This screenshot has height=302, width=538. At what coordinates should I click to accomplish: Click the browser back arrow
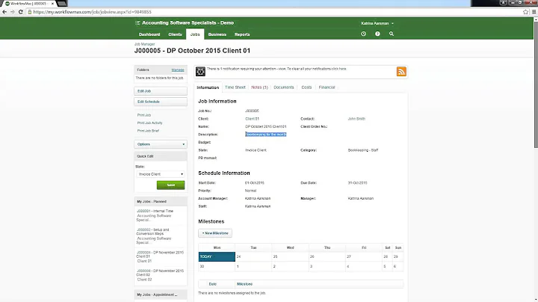(x=4, y=12)
